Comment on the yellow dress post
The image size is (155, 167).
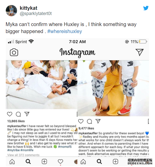click(x=89, y=121)
